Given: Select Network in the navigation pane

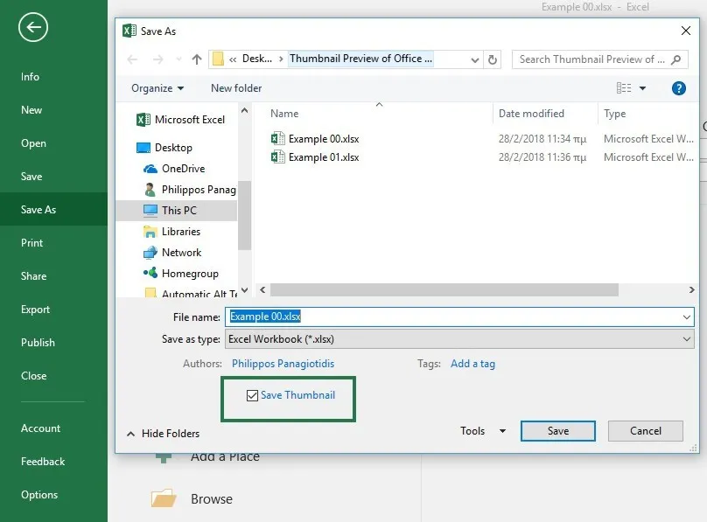Looking at the screenshot, I should tap(172, 253).
